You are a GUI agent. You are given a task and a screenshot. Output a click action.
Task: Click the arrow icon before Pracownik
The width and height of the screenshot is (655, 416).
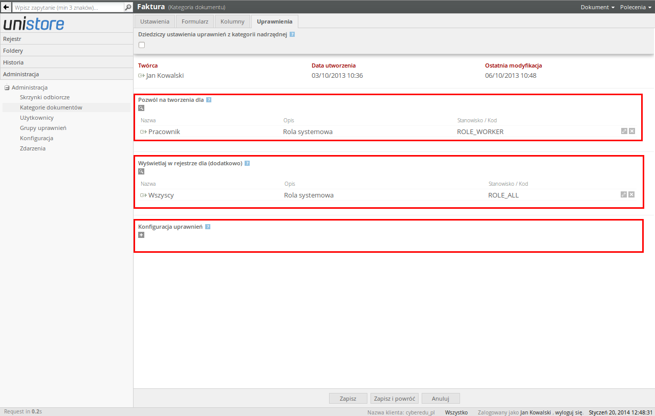(x=143, y=132)
